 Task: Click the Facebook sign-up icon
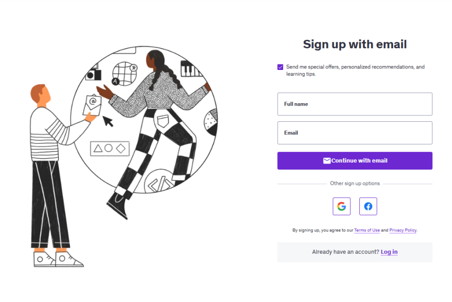pyautogui.click(x=368, y=206)
